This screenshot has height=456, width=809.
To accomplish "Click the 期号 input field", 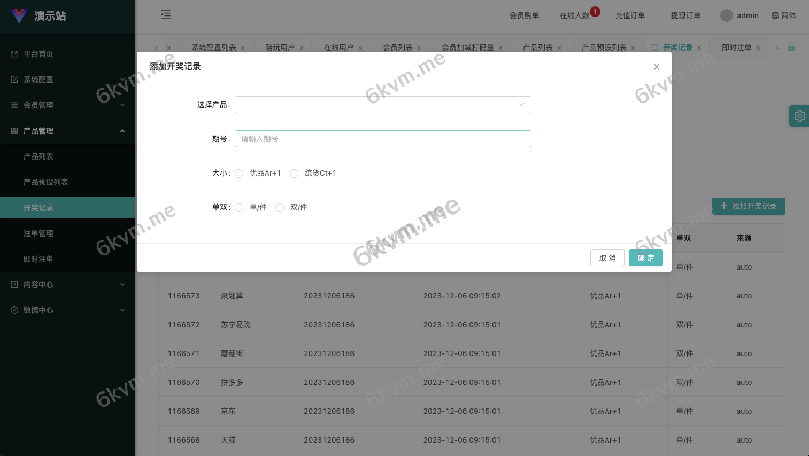I will coord(383,139).
